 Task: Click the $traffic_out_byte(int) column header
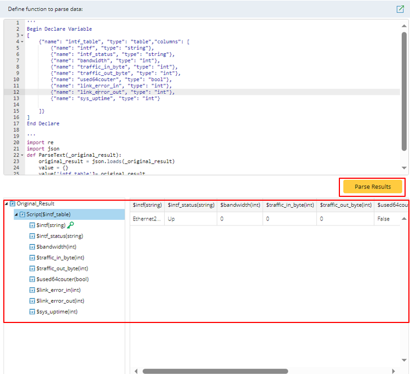[x=345, y=205]
